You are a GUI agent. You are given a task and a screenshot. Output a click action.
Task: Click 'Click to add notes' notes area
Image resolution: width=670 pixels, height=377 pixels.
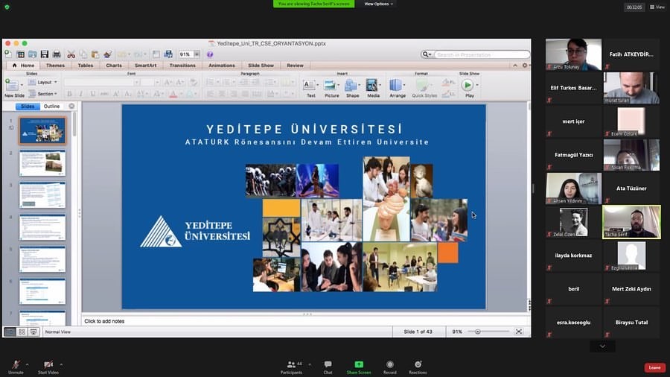point(306,321)
